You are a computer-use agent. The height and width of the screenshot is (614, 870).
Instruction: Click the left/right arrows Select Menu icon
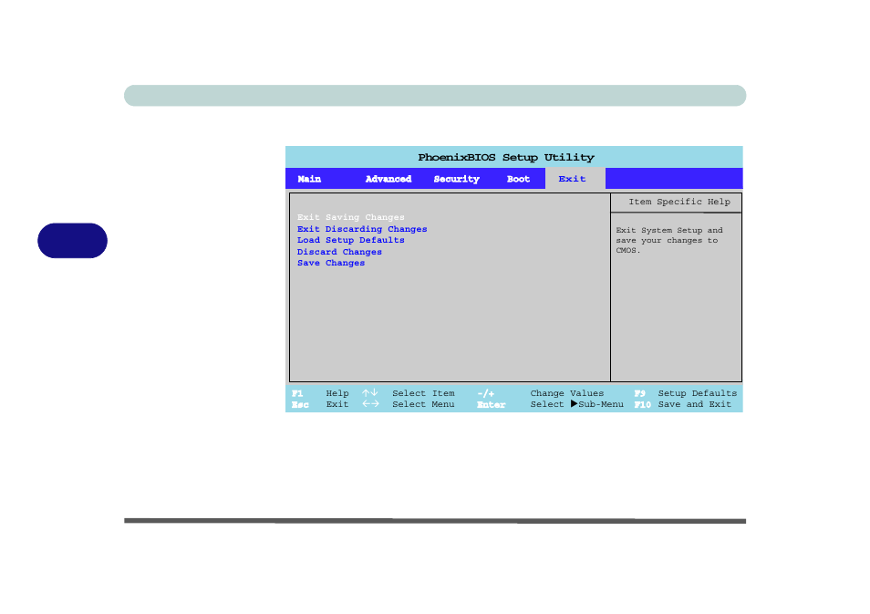[370, 403]
